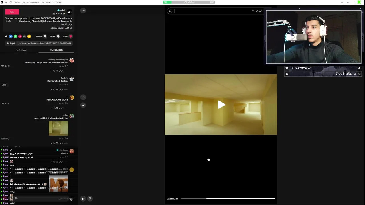Switch to the comments (36351) tab
This screenshot has height=205, width=365.
[x=56, y=50]
